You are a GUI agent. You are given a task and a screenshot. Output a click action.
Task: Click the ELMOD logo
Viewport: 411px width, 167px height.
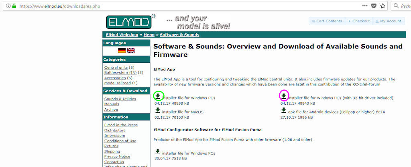[x=129, y=22]
